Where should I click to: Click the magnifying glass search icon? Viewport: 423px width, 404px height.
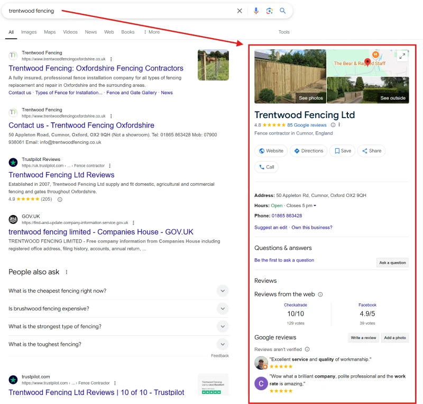click(282, 11)
